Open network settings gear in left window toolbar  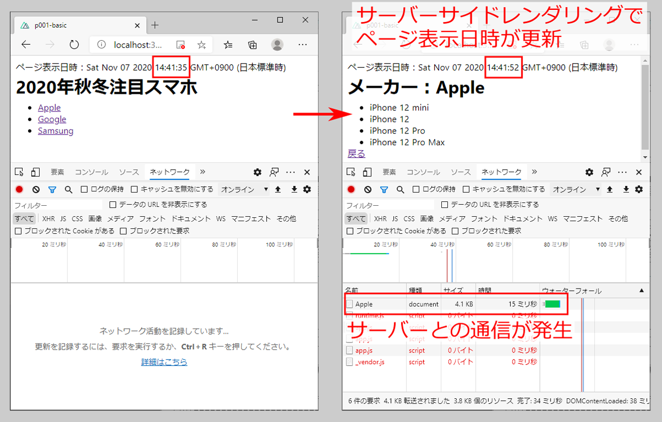pos(307,189)
